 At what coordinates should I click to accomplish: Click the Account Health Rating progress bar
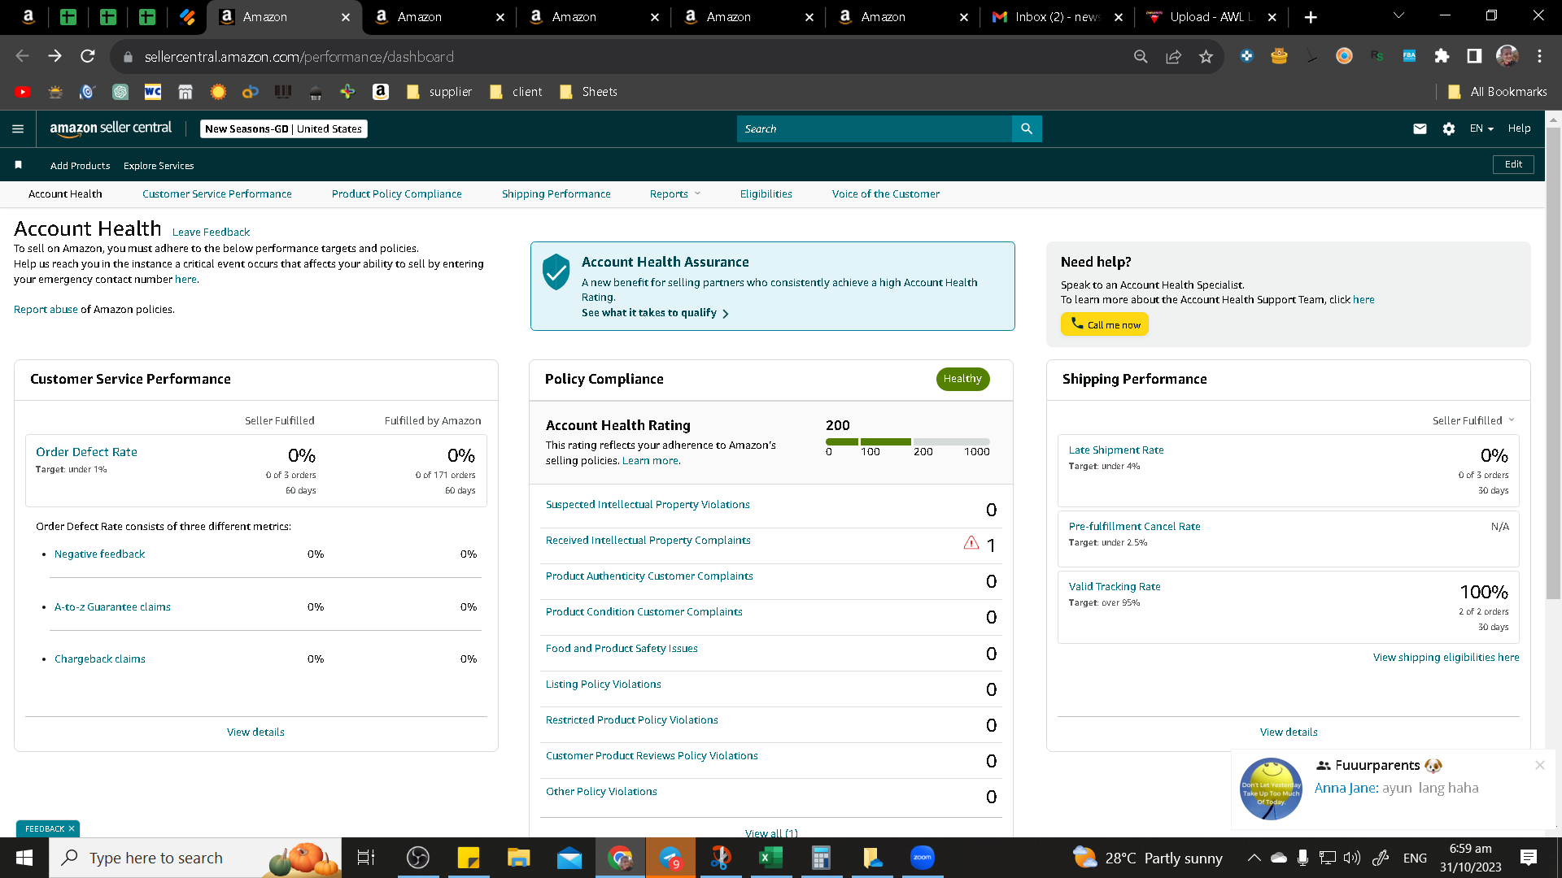(x=908, y=441)
